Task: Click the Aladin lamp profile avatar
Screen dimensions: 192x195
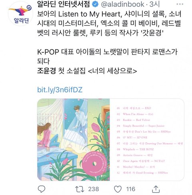Action: 21,14
